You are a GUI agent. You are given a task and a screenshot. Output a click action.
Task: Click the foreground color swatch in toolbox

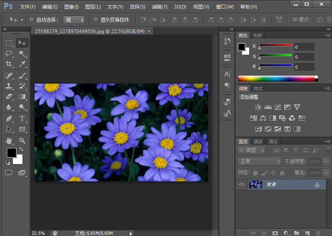coord(11,152)
